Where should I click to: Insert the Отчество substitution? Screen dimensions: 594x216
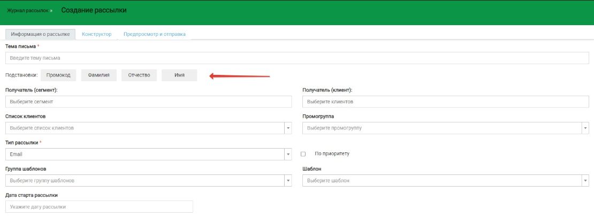pos(139,75)
